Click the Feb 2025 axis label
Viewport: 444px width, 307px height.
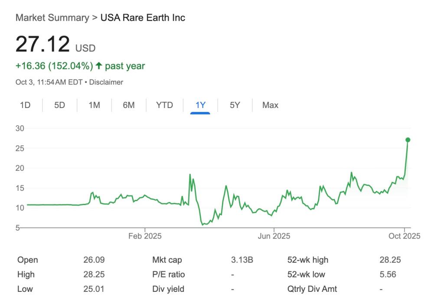point(145,236)
